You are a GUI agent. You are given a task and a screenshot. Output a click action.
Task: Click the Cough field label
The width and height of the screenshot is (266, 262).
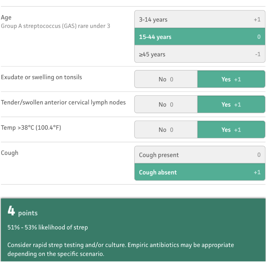coord(9,153)
